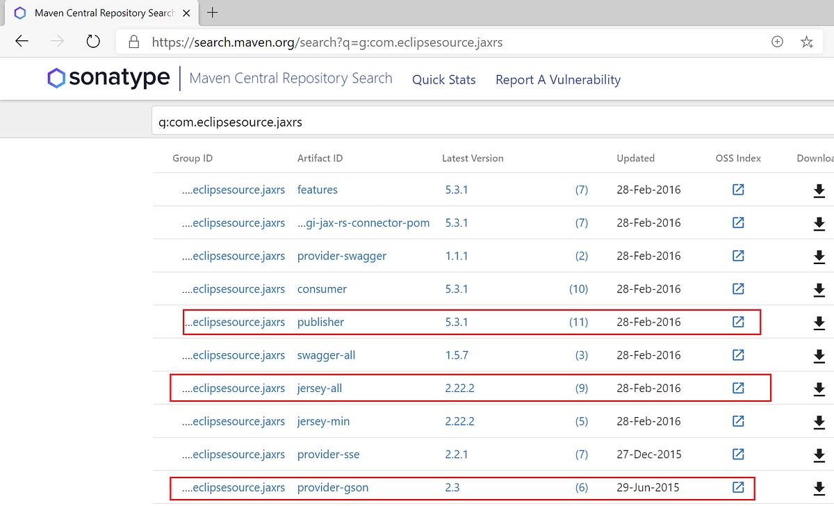Open version 1.1.1 of provider-swagger
This screenshot has height=506, width=834.
click(457, 256)
